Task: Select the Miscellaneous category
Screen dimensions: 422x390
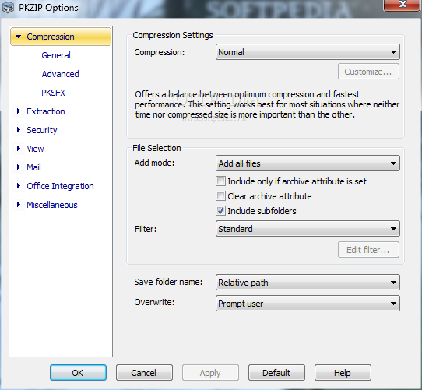Action: pyautogui.click(x=52, y=205)
